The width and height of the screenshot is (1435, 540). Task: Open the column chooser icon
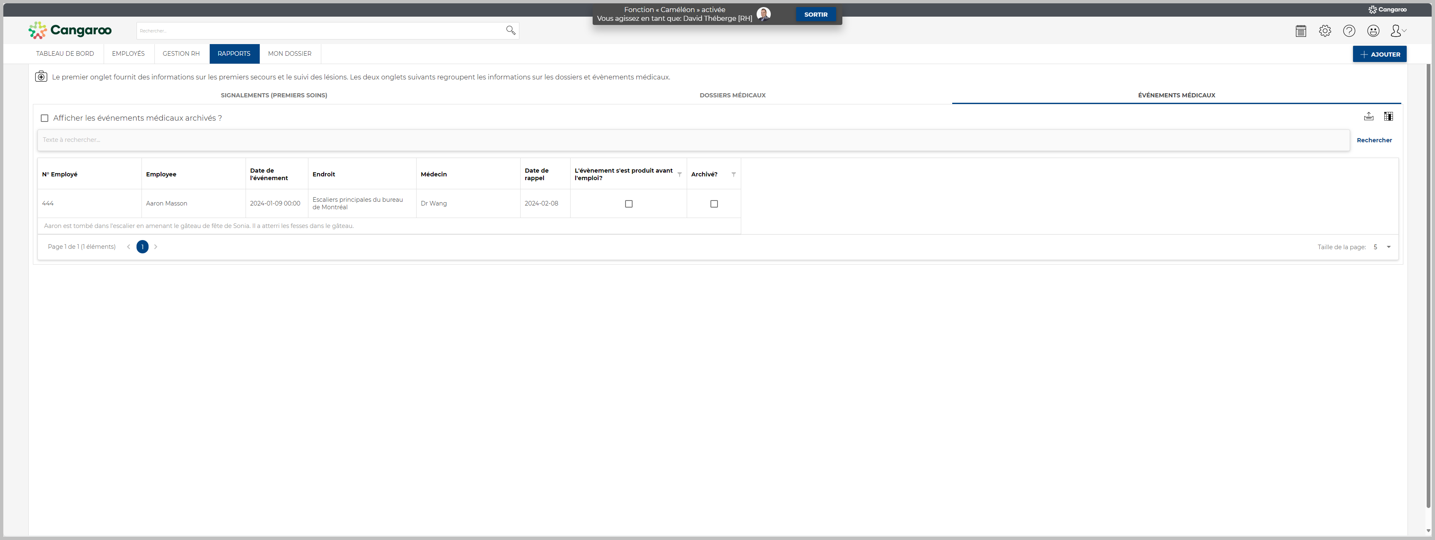(1388, 116)
